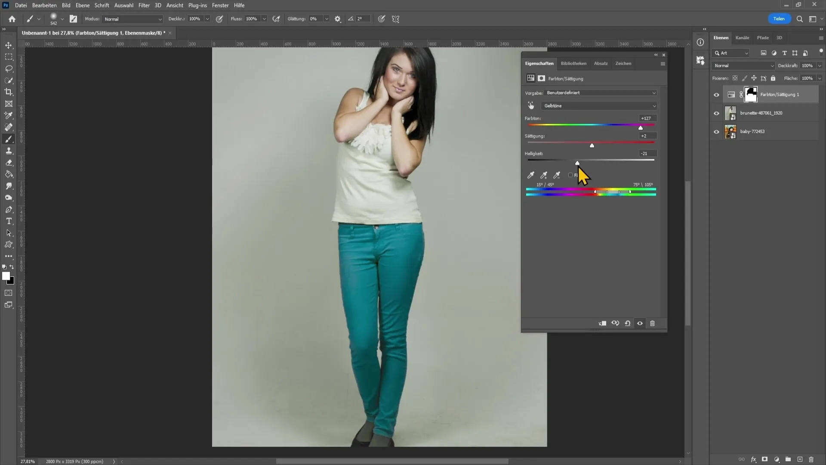Image resolution: width=826 pixels, height=465 pixels.
Task: Toggle pressure for opacity button
Action: 219,19
